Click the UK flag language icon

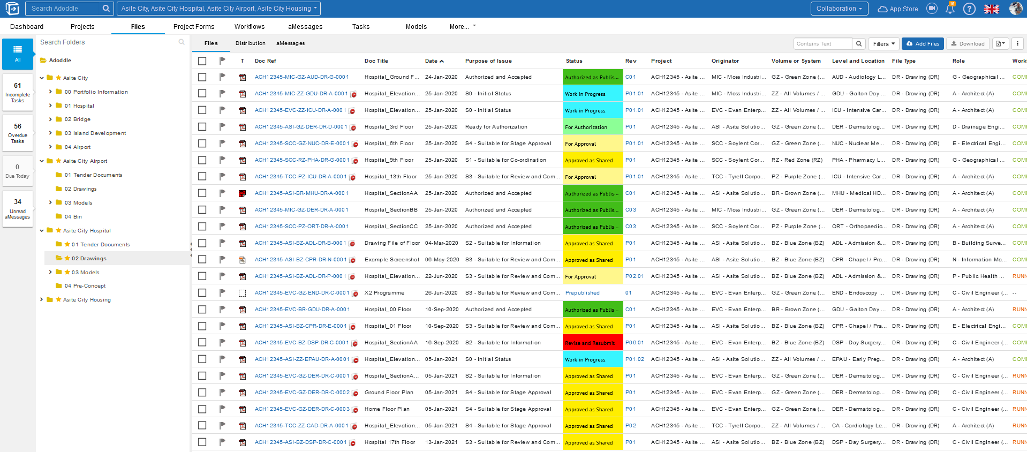[992, 9]
